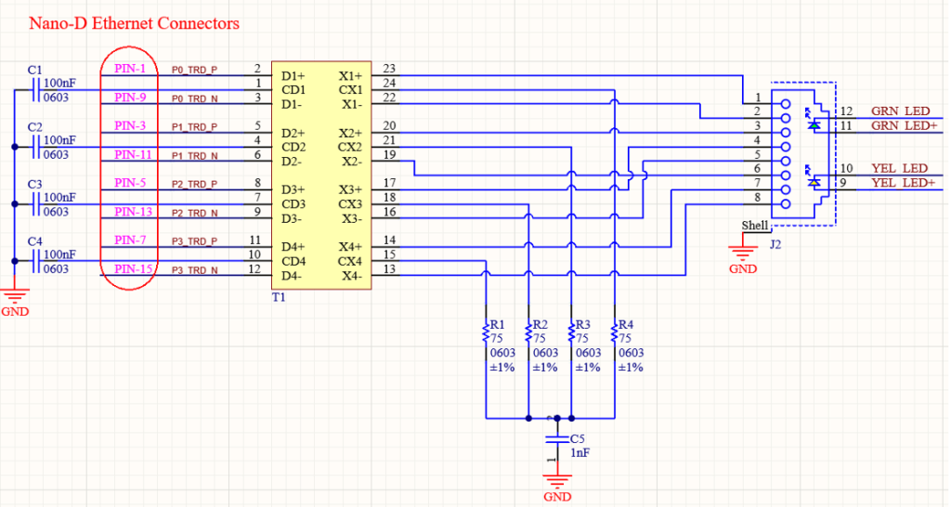The height and width of the screenshot is (507, 951).
Task: Select the C5 designator label
Action: (x=578, y=438)
